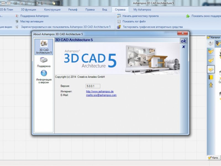Open the 3D функции ribbon tab

coord(28,10)
